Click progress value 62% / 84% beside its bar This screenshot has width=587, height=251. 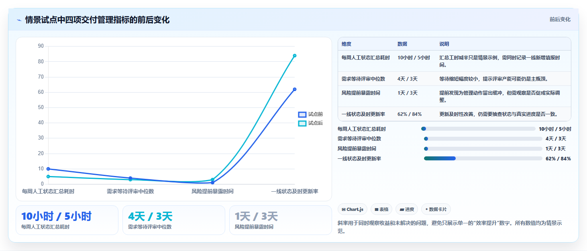point(558,158)
